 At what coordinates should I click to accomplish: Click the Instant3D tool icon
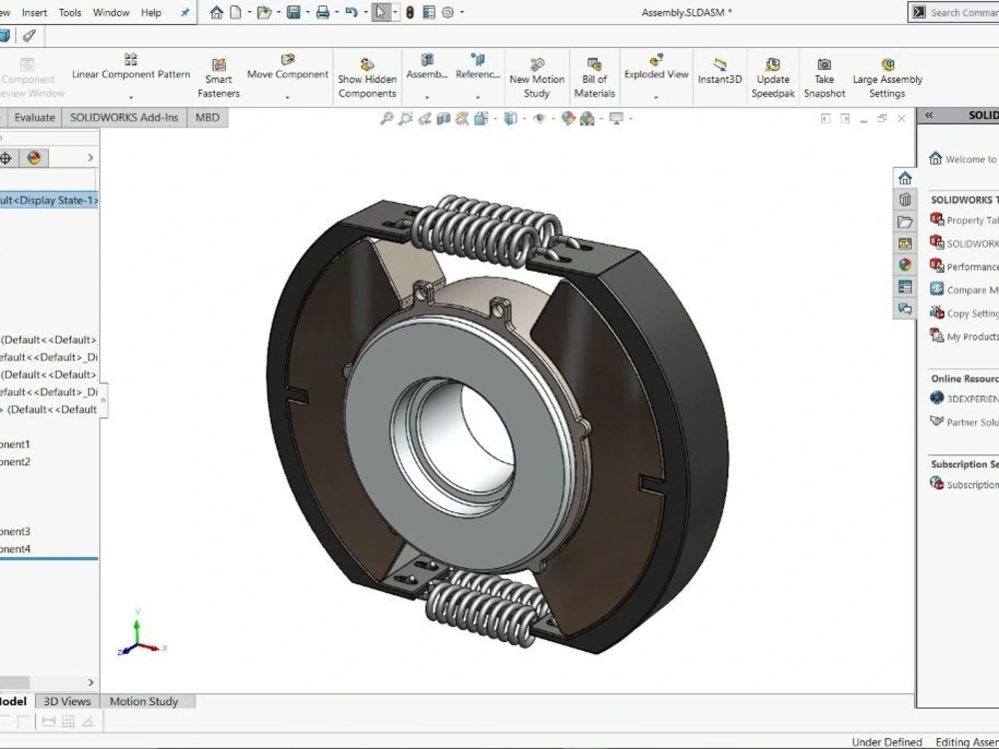coord(719,66)
